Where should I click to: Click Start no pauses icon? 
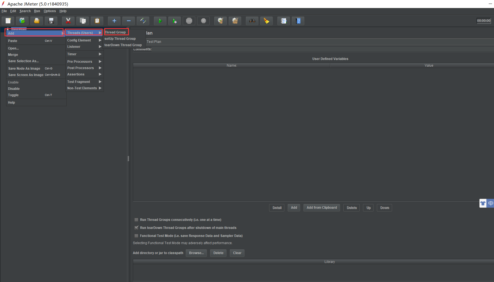click(x=174, y=21)
